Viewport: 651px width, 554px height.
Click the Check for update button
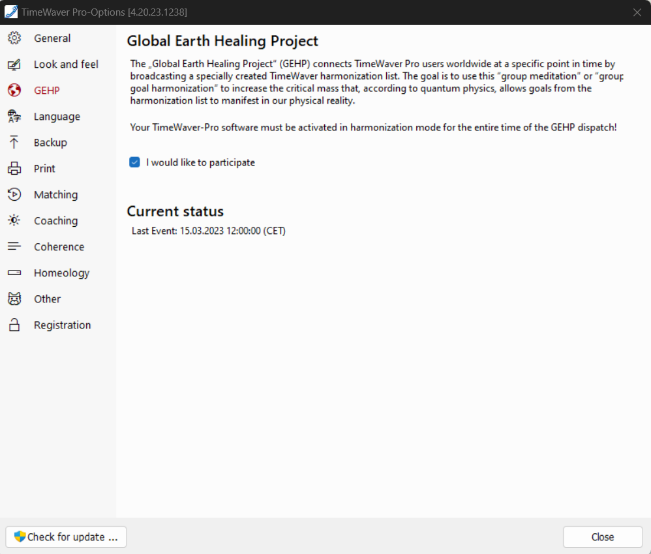coord(66,537)
